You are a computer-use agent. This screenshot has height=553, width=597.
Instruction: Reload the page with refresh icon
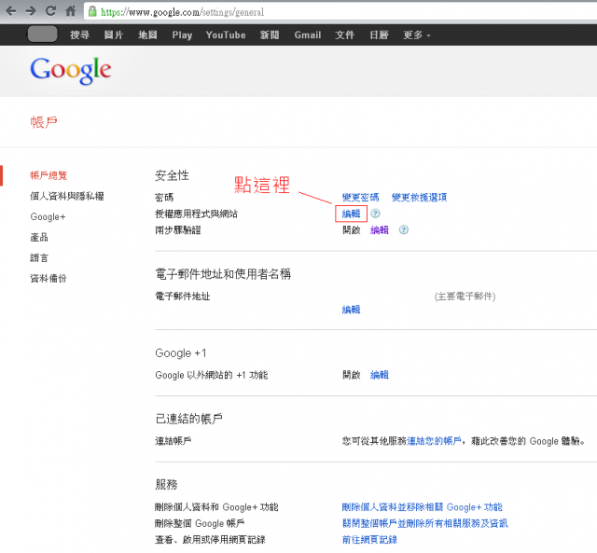coord(50,11)
